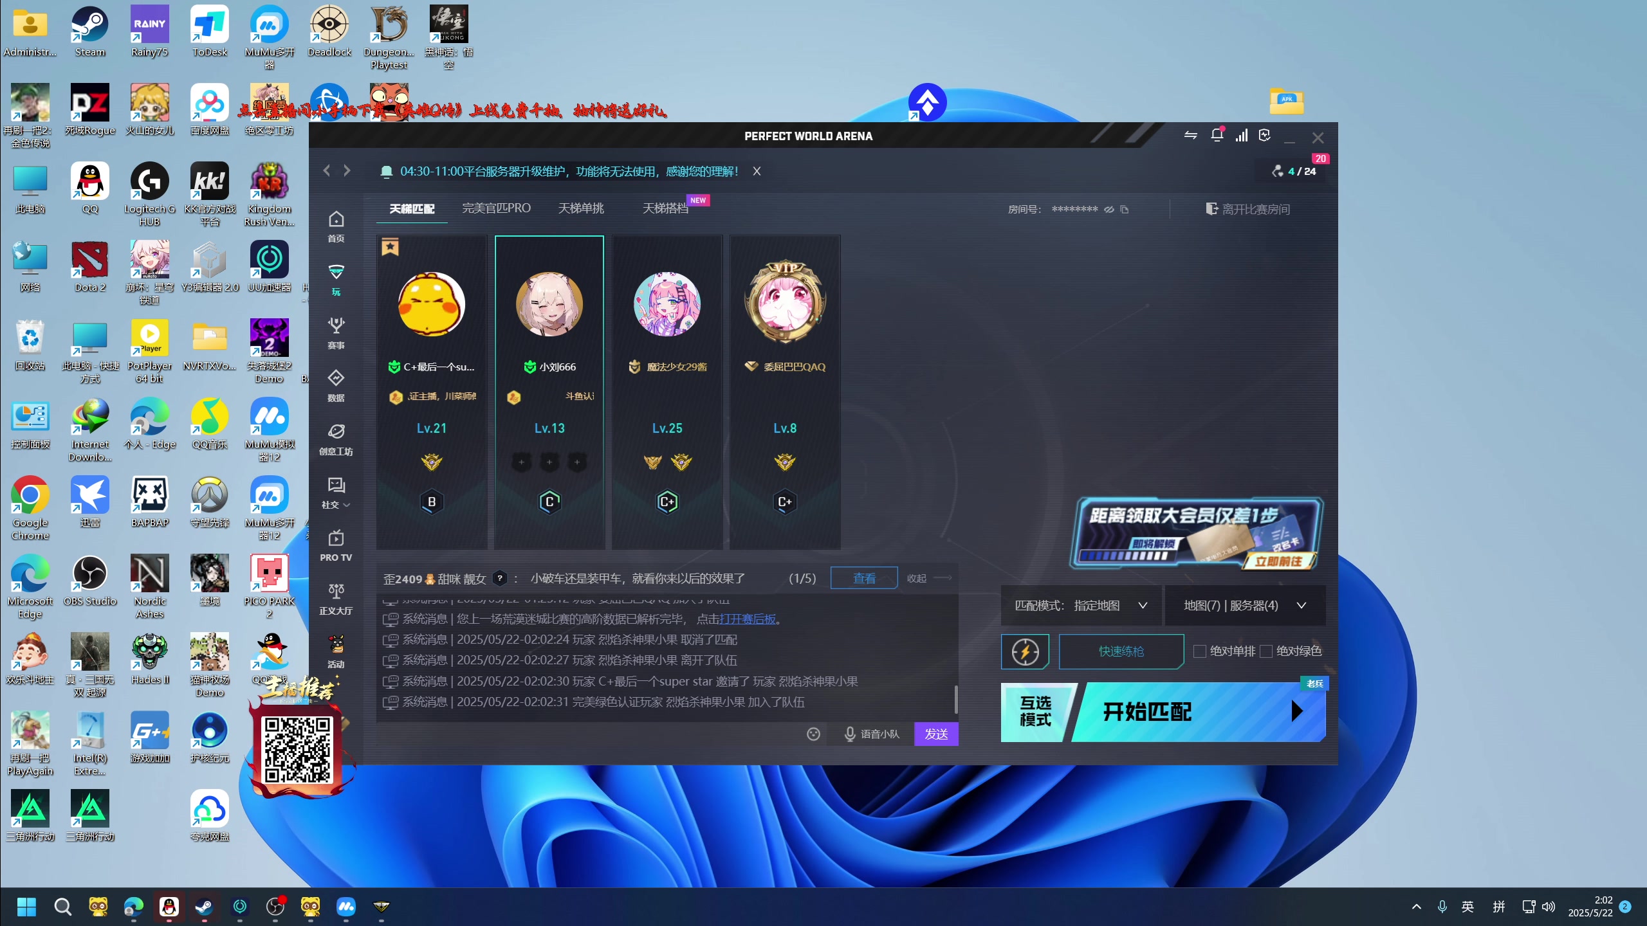Click the 开始匹配 start matching button
Image resolution: width=1647 pixels, height=926 pixels.
[1199, 712]
